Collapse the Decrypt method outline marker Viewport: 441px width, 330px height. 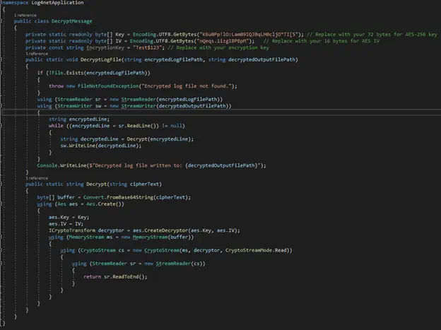pos(1,184)
